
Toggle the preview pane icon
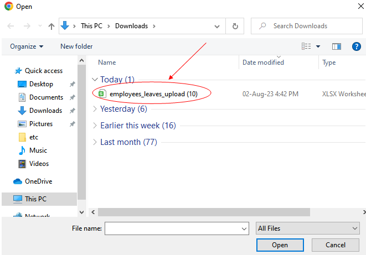[337, 46]
